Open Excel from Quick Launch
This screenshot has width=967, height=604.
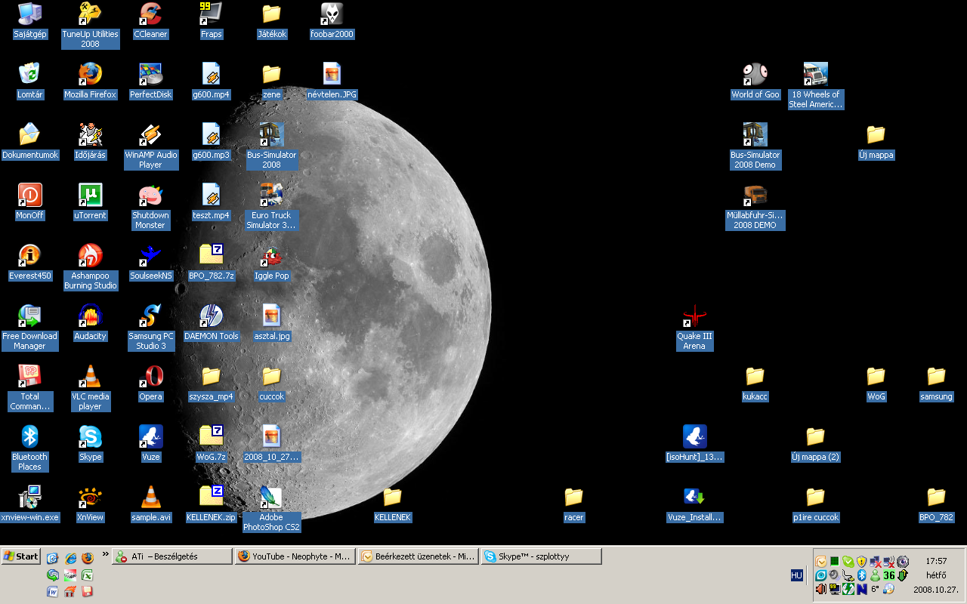pyautogui.click(x=87, y=575)
